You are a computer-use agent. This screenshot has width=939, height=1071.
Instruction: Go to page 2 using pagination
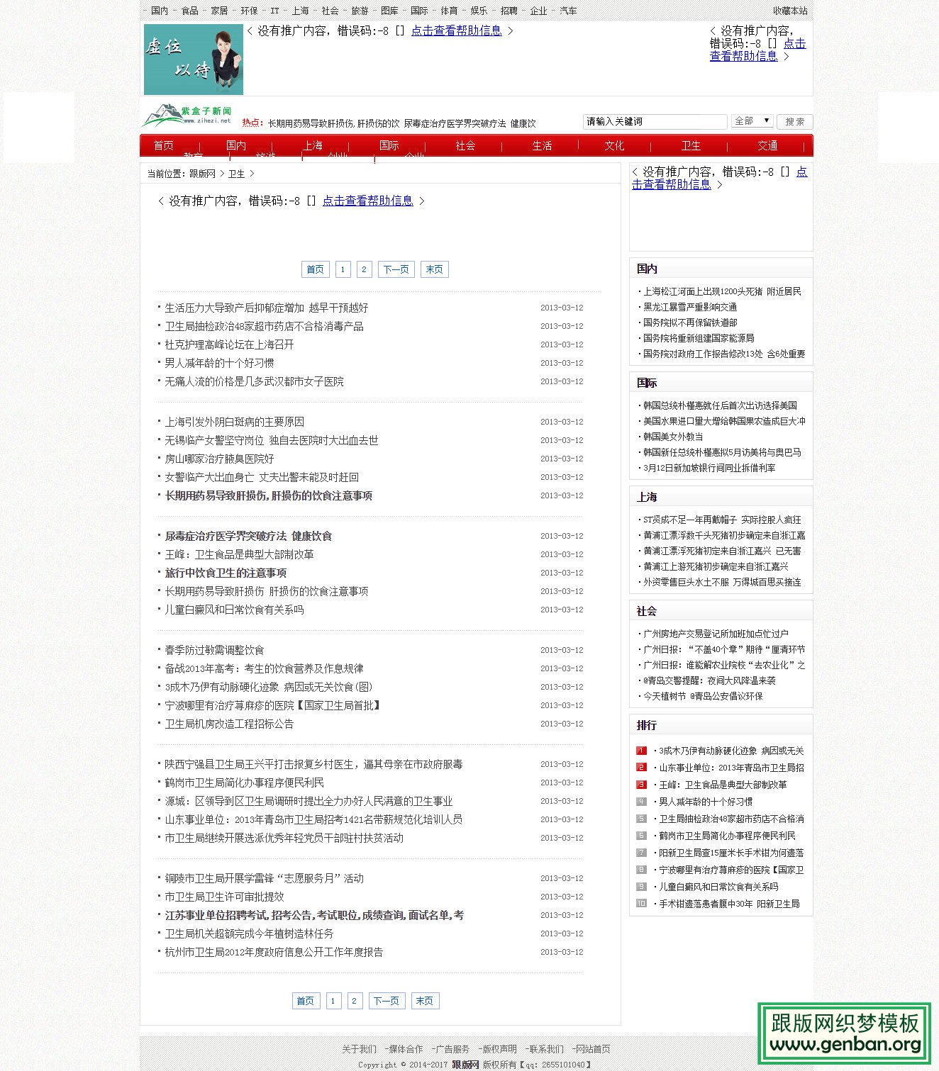pos(364,269)
